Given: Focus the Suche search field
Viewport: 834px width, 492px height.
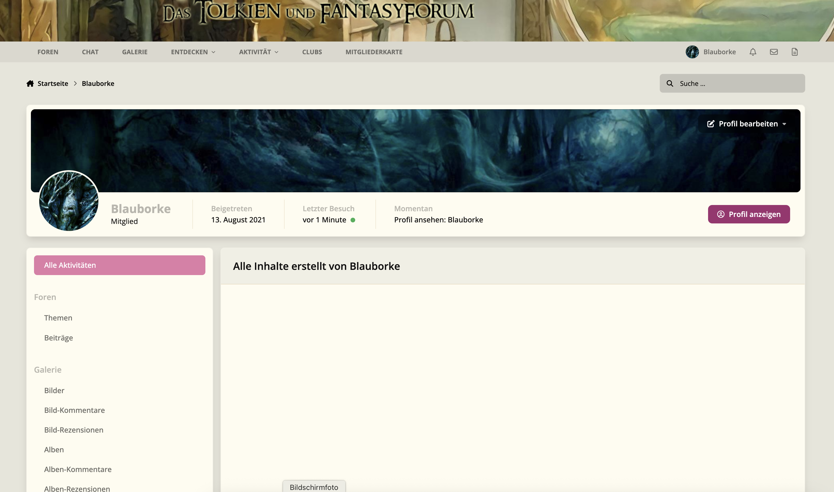Looking at the screenshot, I should point(732,84).
